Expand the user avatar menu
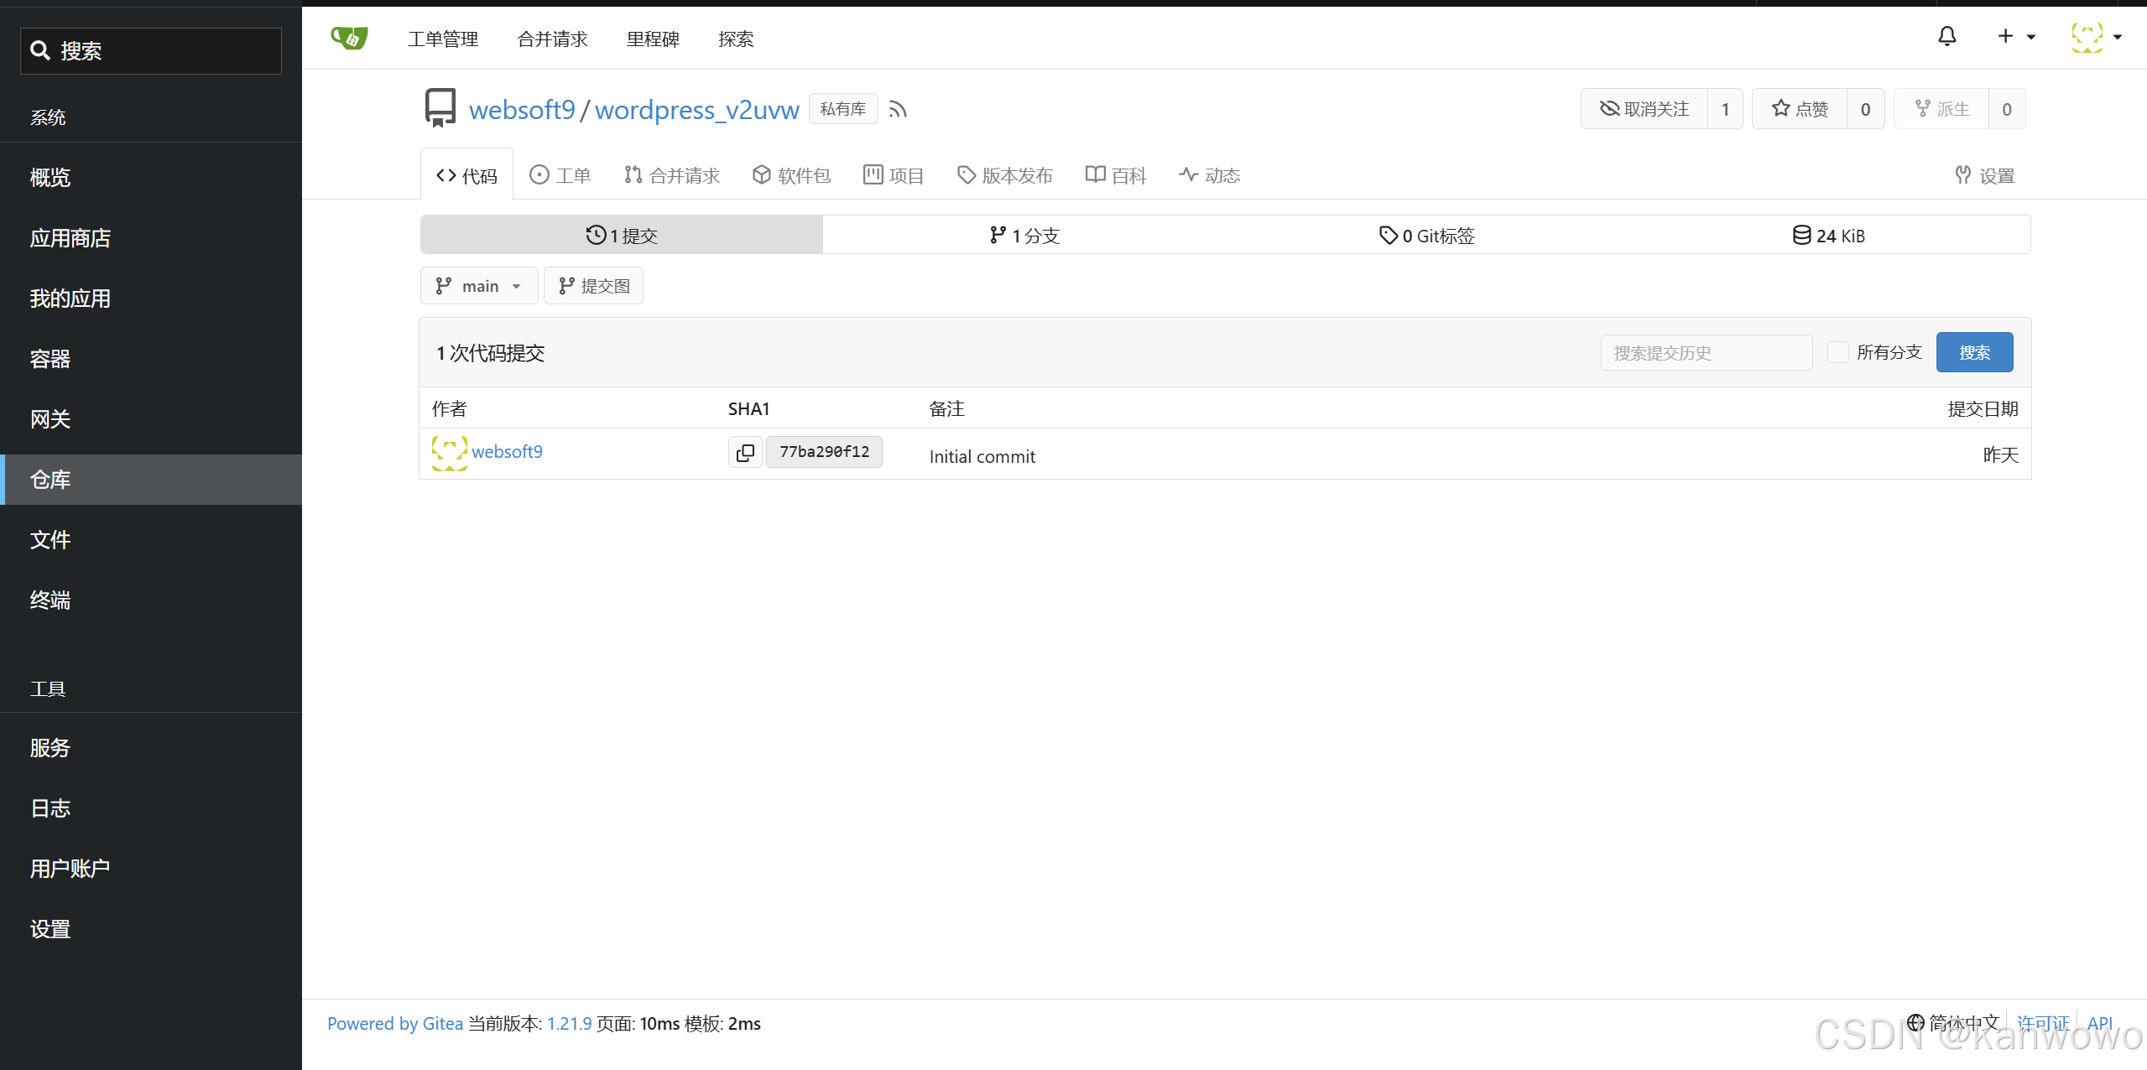Viewport: 2147px width, 1070px height. (2096, 37)
